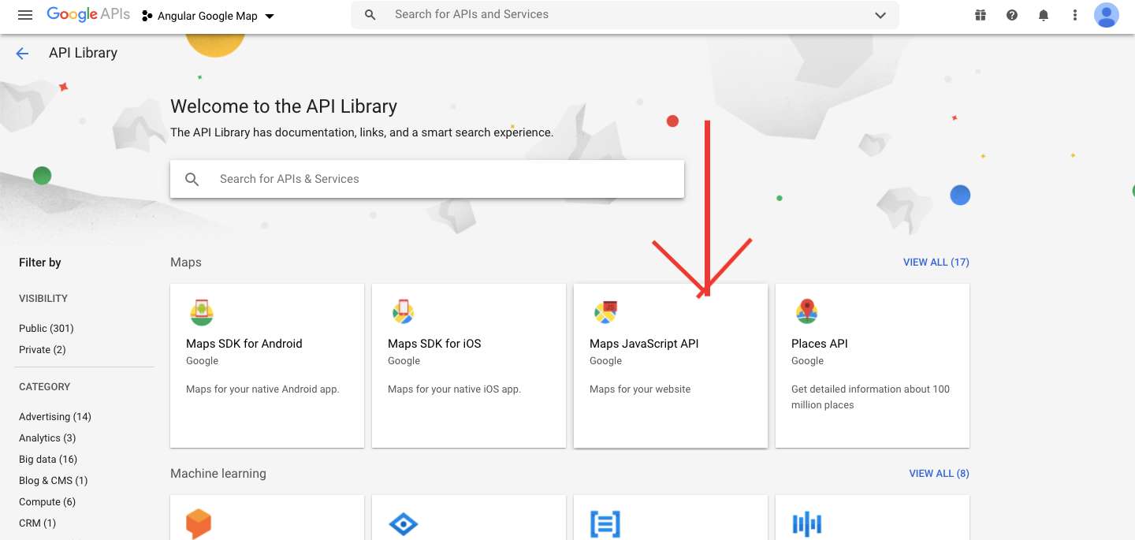Click the blue diamond eye machine learning icon
Viewport: 1135px width, 540px height.
point(404,524)
